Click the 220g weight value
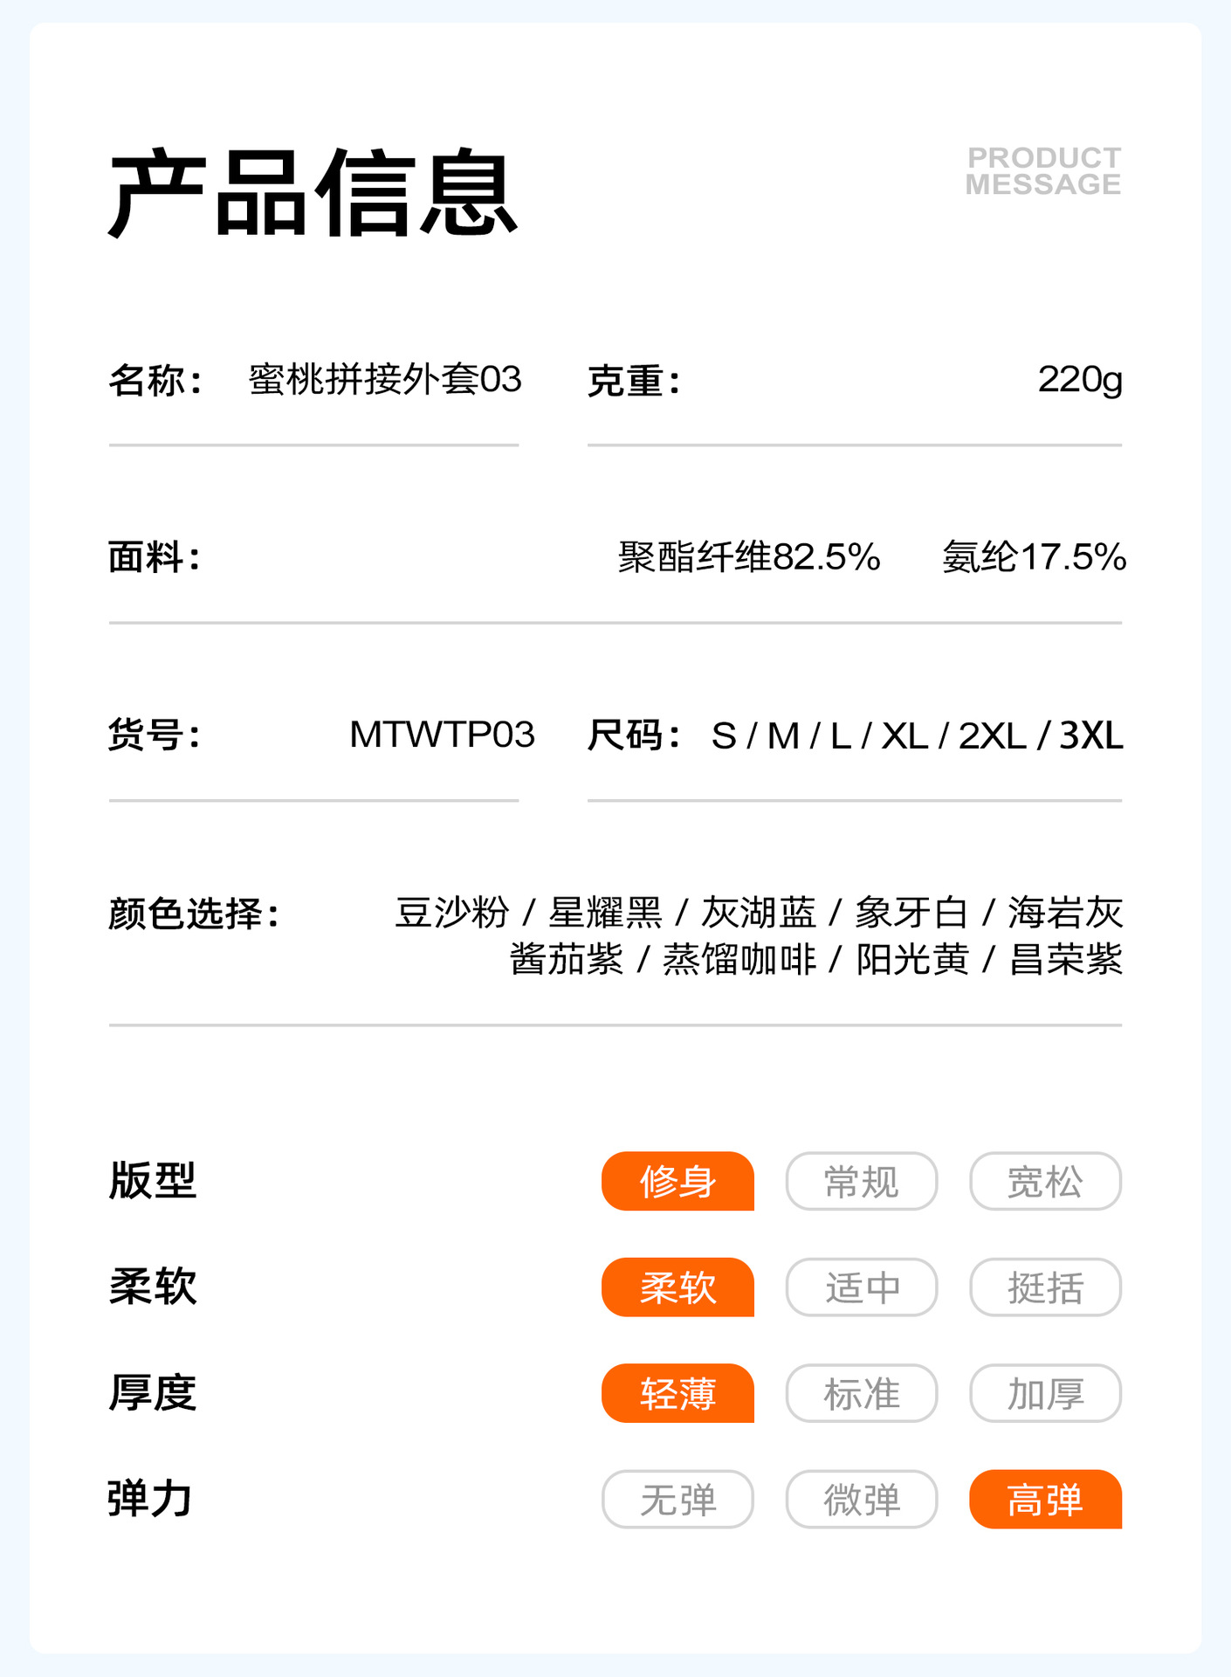The image size is (1231, 1677). coord(1080,380)
